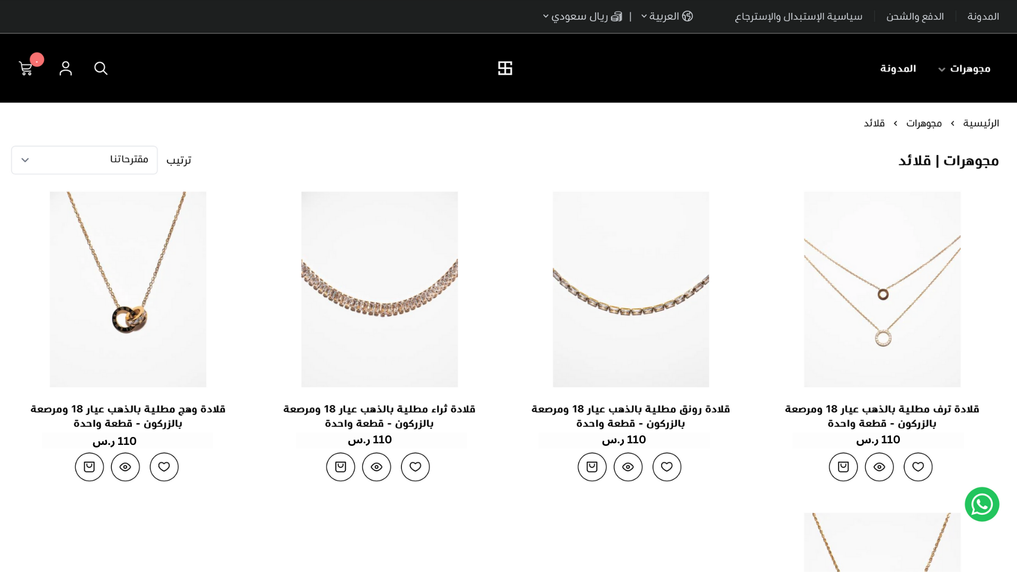
Task: Click the user account icon
Action: [66, 68]
